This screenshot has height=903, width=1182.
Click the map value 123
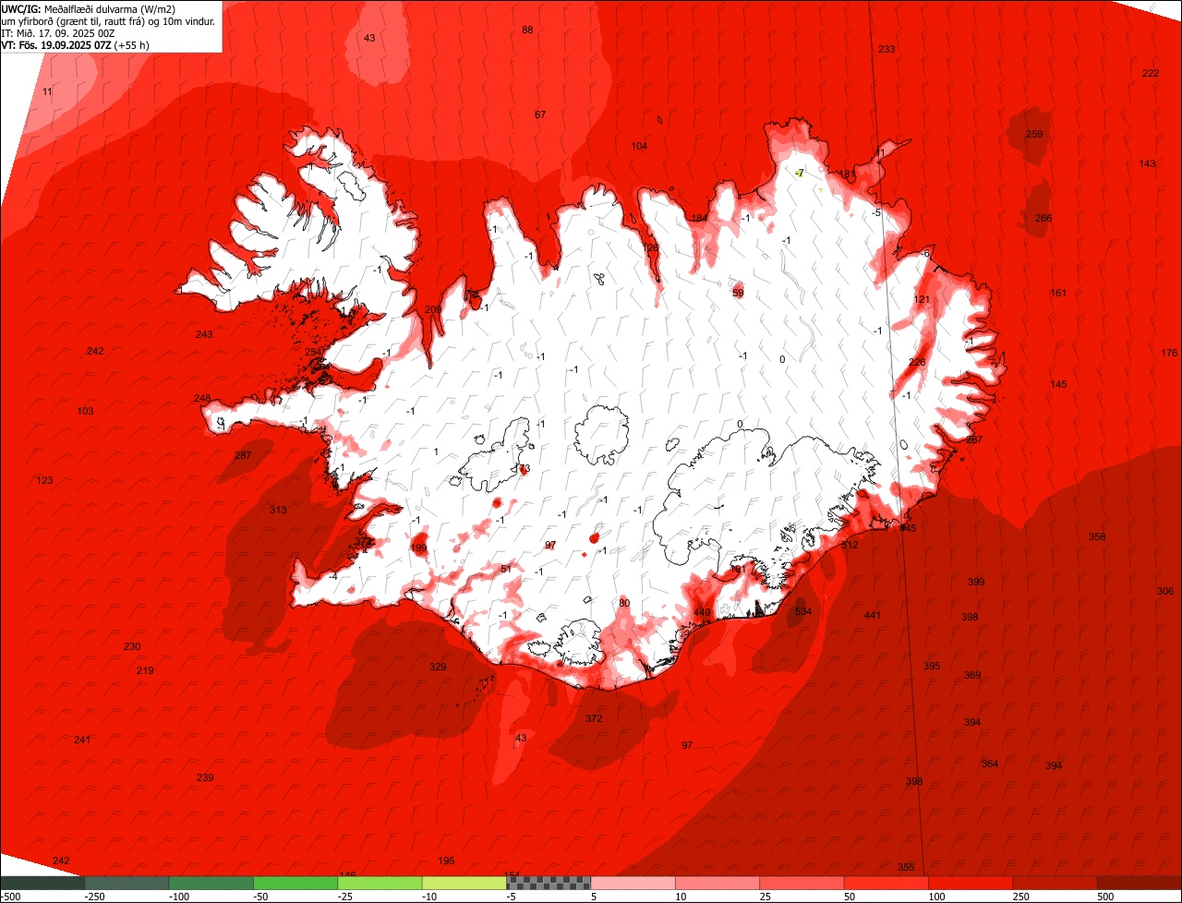pyautogui.click(x=44, y=480)
